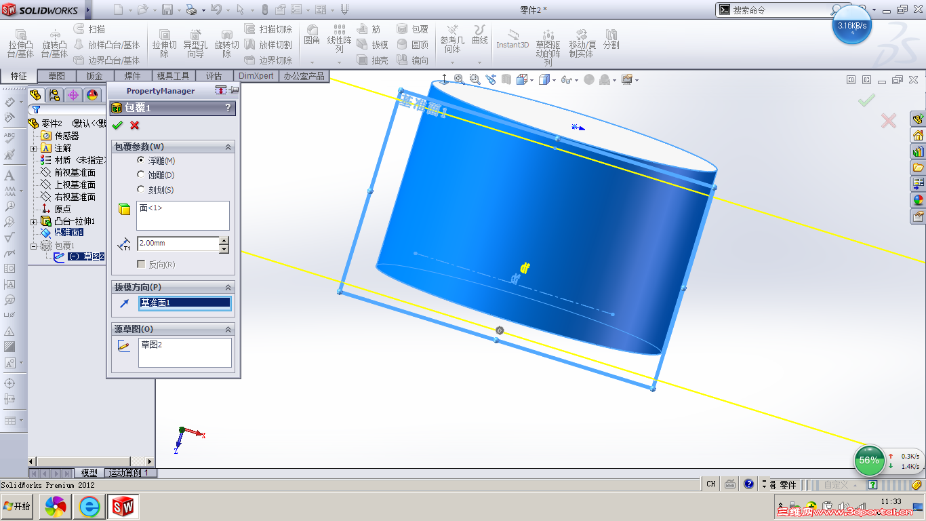Select the 包覆 (Wrap) tool in ribbon
The height and width of the screenshot is (521, 926).
[x=413, y=29]
